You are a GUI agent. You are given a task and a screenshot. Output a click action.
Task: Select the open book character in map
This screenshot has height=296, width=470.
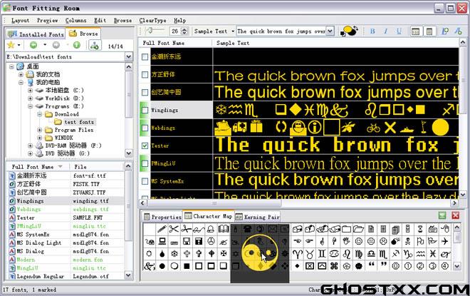[x=224, y=230]
